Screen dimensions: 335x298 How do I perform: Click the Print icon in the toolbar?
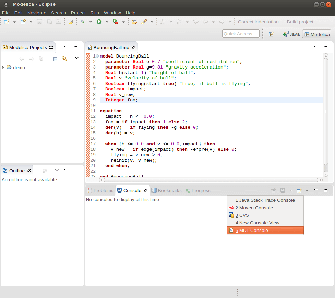58,21
